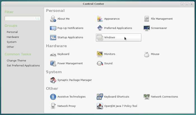Image resolution: width=196 pixels, height=115 pixels.
Task: Open the Preferred Applications diamond icon
Action: coord(100,28)
